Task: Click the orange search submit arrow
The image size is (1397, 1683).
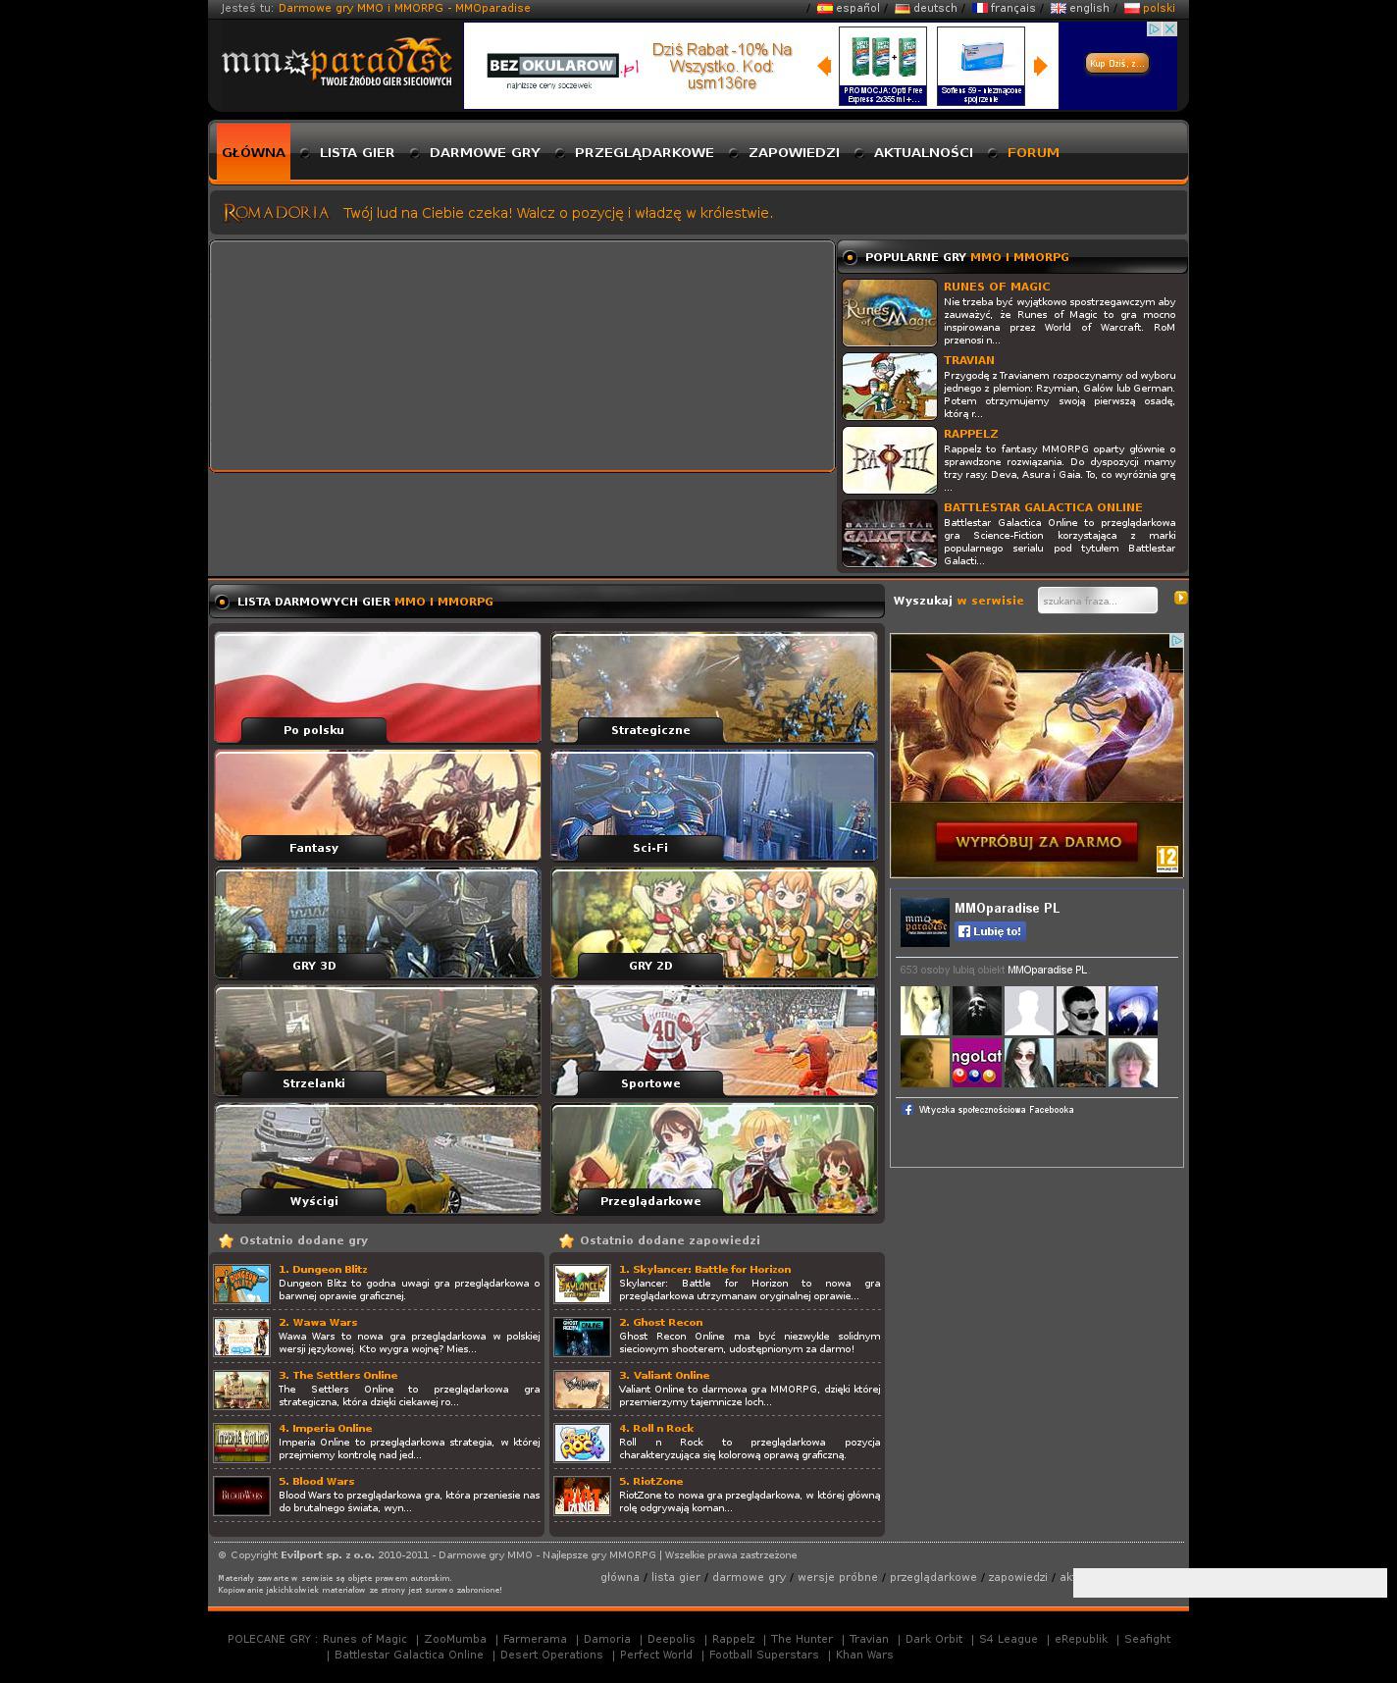Action: pos(1180,598)
